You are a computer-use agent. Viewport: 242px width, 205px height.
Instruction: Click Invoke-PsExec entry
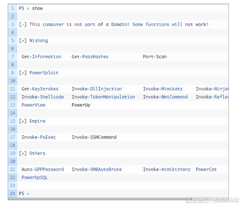click(38, 137)
